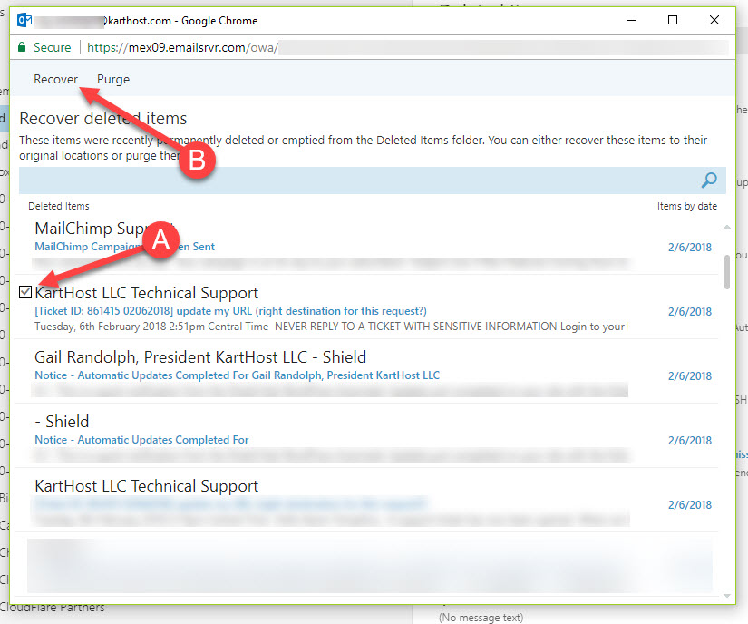The height and width of the screenshot is (624, 748).
Task: Open 'Automatic Updates Completed For Gail Randolph' subject
Action: [237, 375]
